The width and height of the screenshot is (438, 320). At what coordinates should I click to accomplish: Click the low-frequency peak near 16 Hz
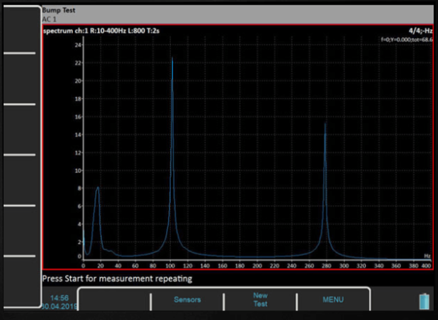tap(97, 188)
